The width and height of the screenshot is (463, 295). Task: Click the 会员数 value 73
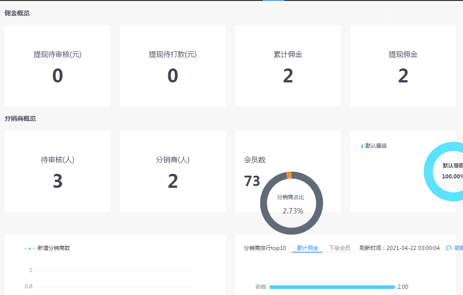252,181
